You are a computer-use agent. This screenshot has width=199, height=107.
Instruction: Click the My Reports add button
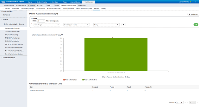click(x=193, y=14)
